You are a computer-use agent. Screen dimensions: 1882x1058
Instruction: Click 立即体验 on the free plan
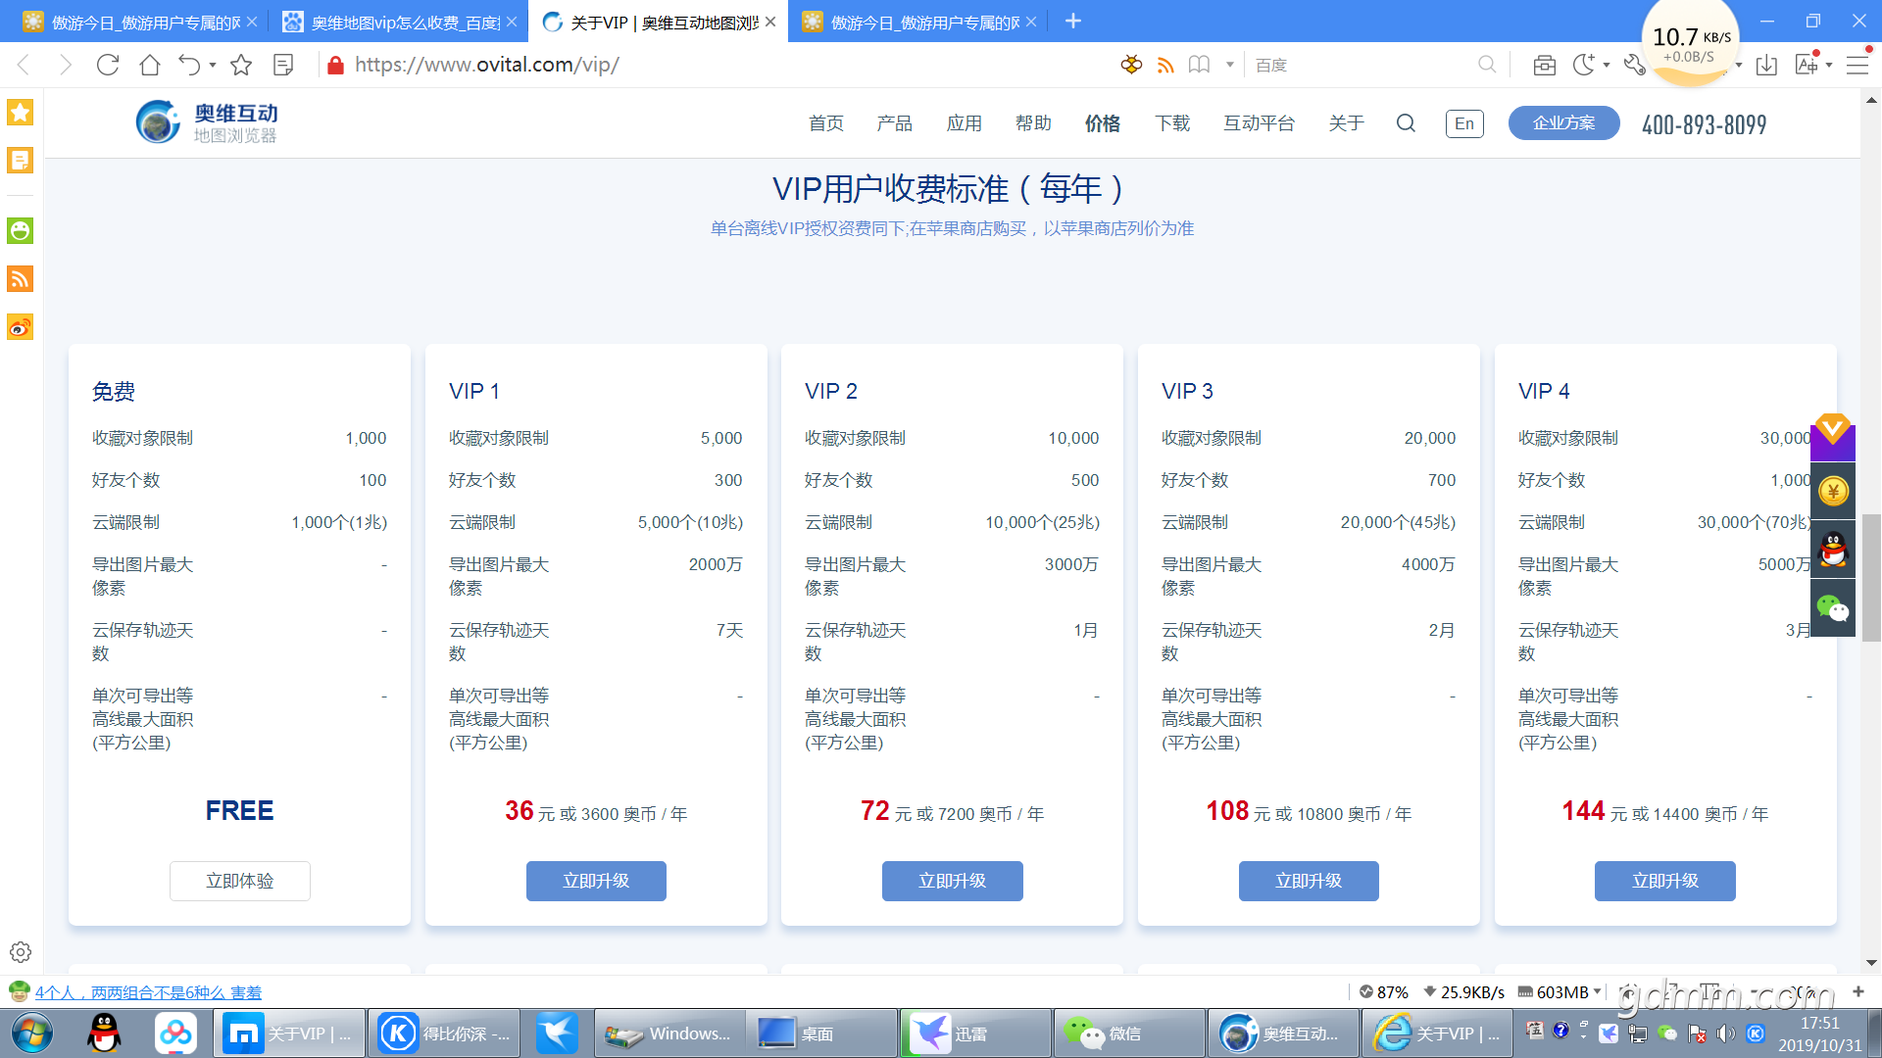tap(239, 881)
